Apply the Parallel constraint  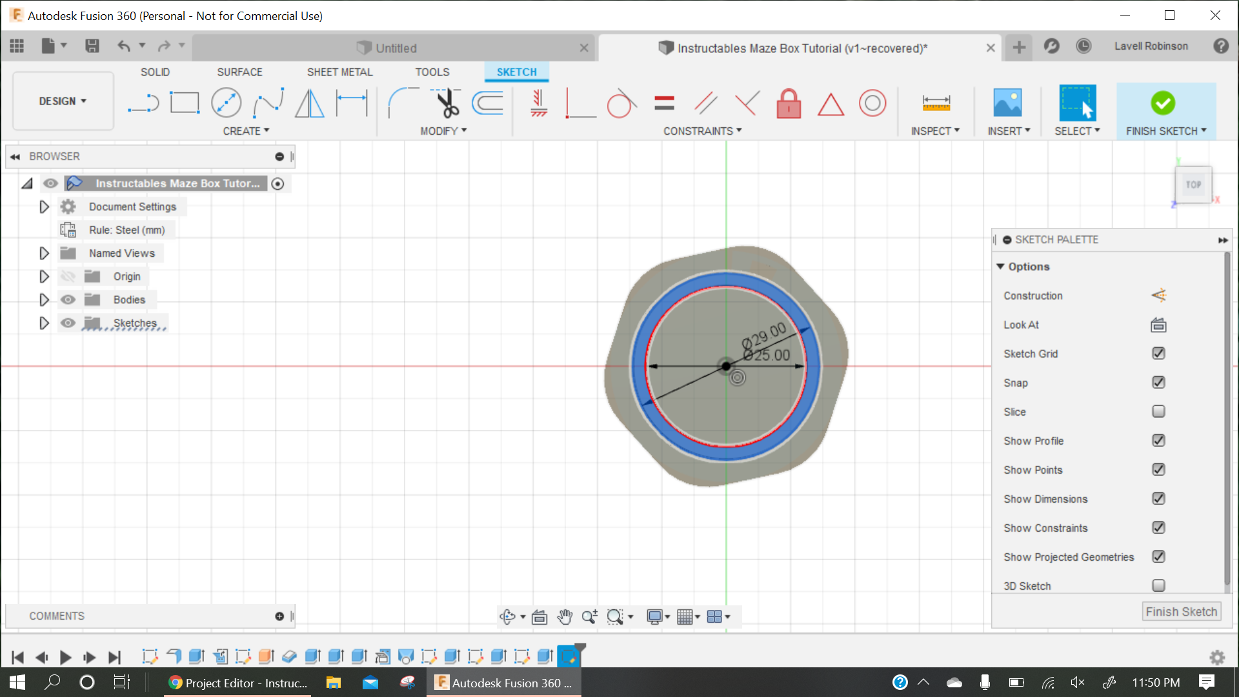(705, 103)
